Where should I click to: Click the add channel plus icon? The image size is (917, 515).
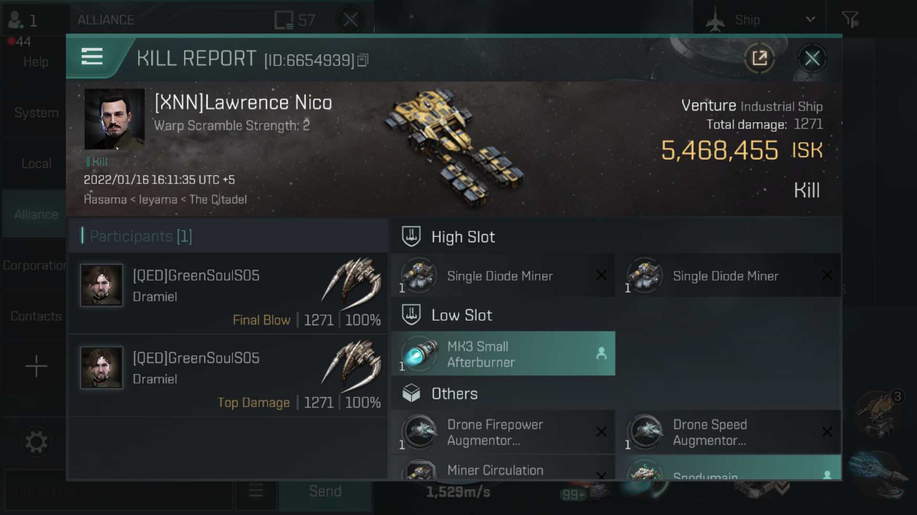click(36, 366)
